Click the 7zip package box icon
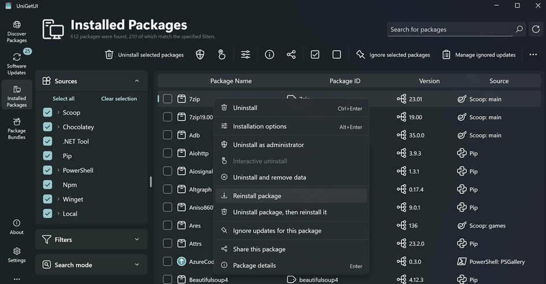This screenshot has height=284, width=546. pyautogui.click(x=181, y=99)
